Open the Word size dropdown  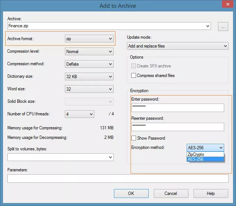[89, 89]
